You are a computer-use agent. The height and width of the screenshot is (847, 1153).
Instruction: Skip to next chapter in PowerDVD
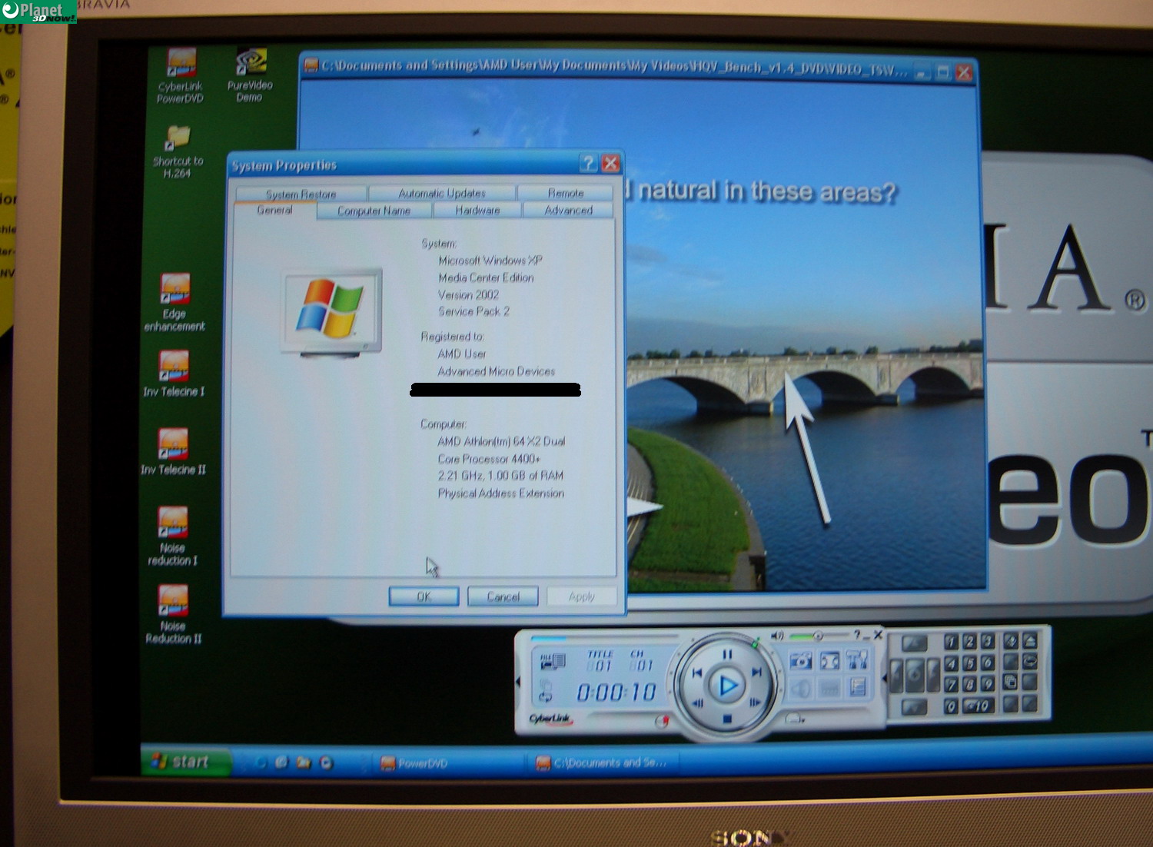tap(756, 673)
